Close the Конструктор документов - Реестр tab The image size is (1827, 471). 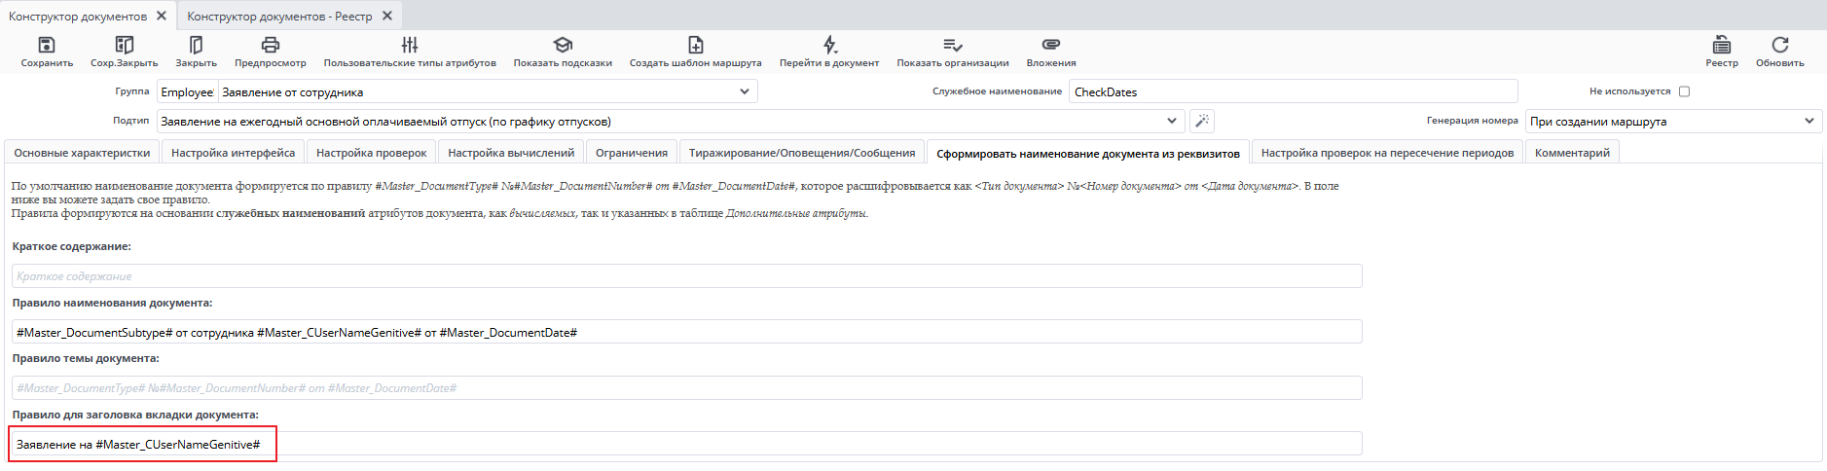tap(387, 16)
